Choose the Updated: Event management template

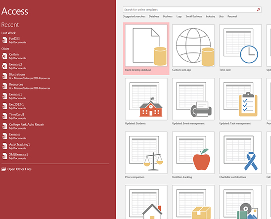click(193, 99)
